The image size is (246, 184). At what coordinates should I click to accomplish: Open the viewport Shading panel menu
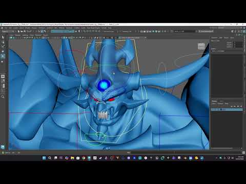(18, 35)
